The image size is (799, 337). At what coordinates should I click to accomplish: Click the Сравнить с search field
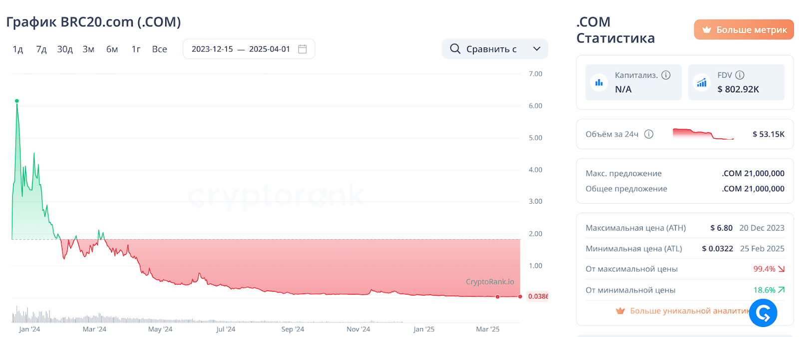(495, 49)
